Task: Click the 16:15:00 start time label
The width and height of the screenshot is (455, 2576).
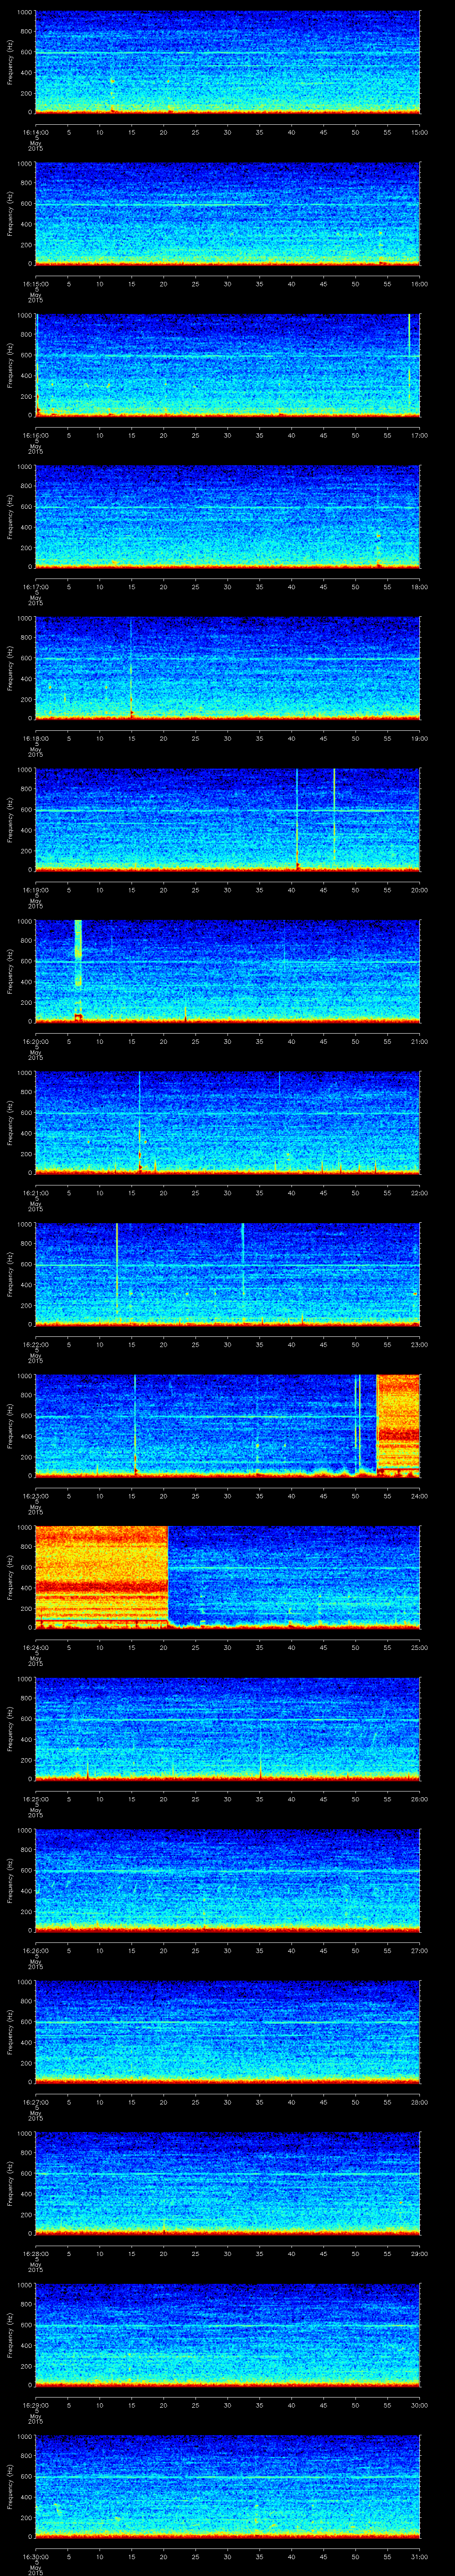Action: click(35, 284)
